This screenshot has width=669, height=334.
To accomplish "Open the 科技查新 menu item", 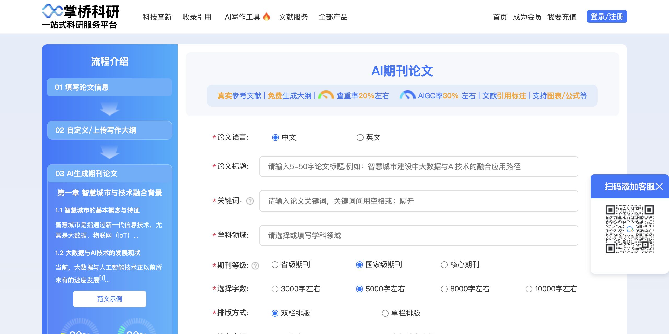I will [x=157, y=17].
